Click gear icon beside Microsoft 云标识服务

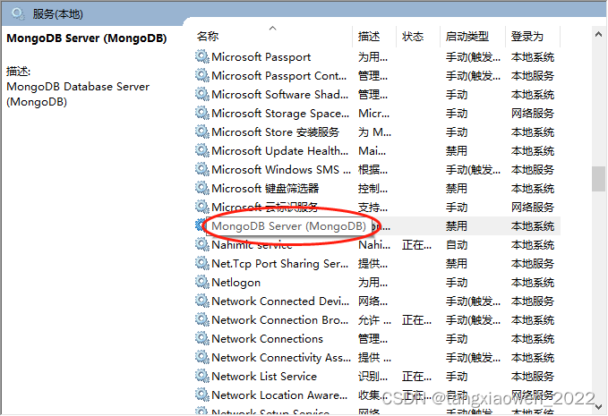point(202,207)
